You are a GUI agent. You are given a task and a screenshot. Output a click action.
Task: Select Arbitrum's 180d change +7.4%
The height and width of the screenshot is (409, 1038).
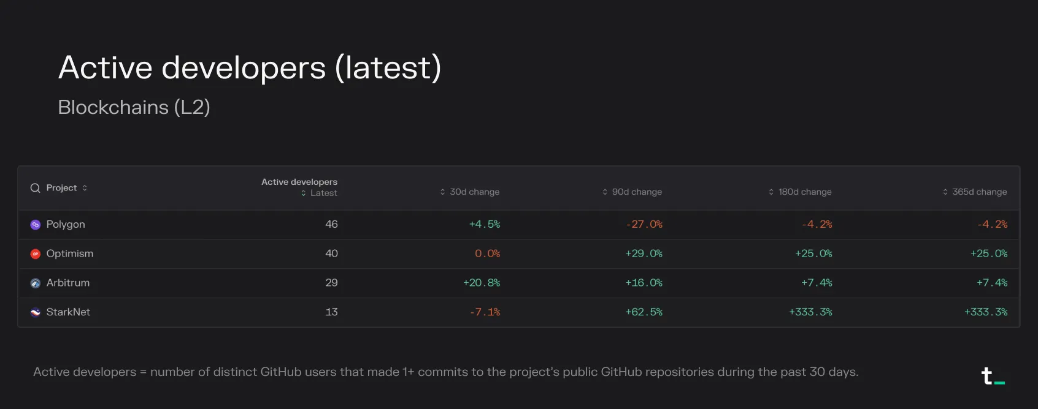[x=817, y=283]
